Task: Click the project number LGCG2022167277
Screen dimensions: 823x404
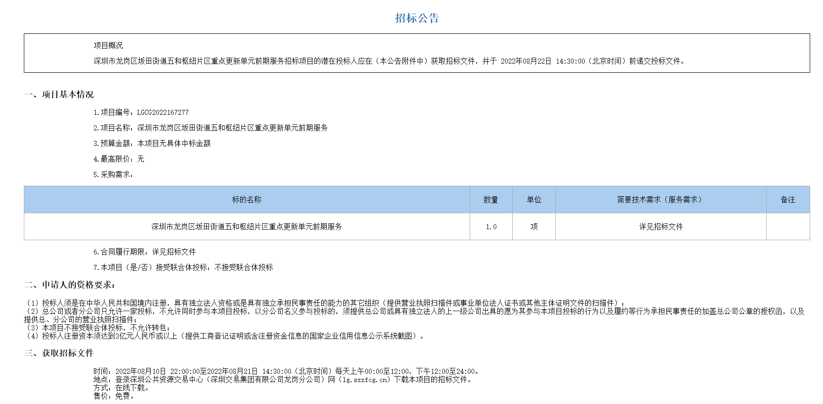Action: tap(163, 113)
